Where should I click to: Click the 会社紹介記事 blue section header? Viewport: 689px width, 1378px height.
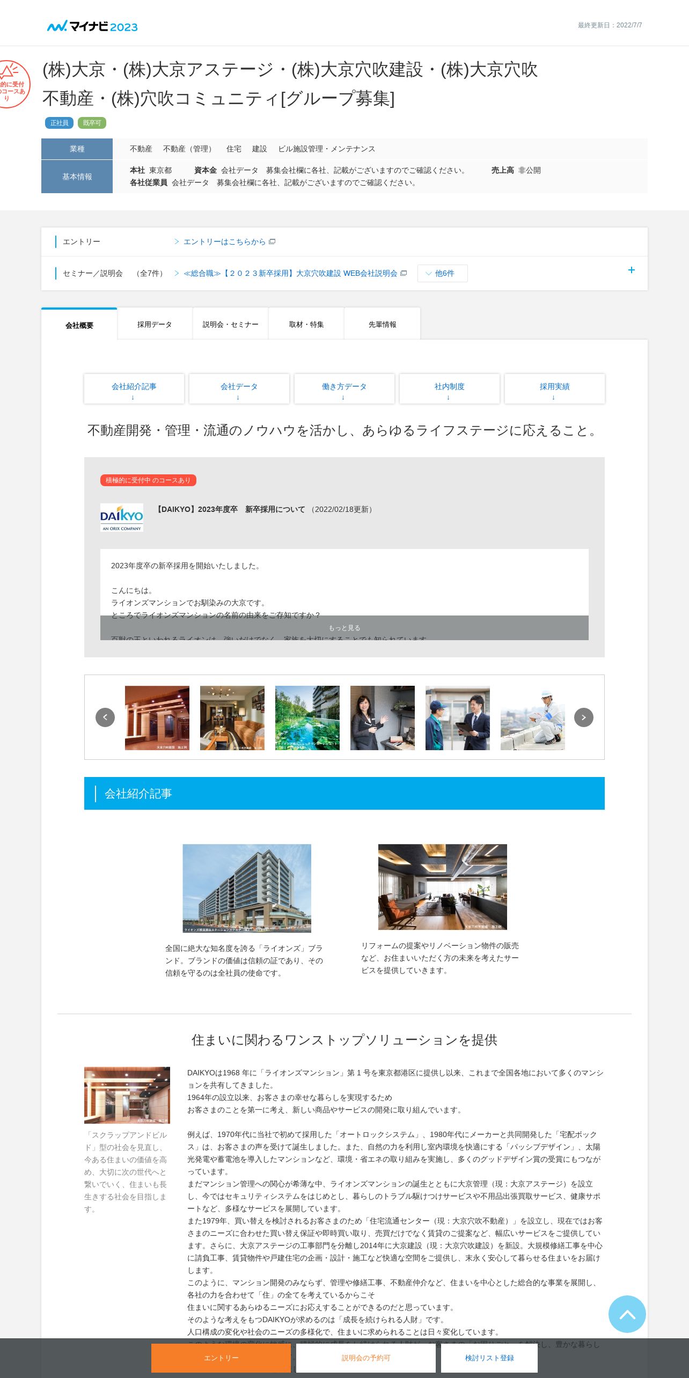(x=344, y=794)
